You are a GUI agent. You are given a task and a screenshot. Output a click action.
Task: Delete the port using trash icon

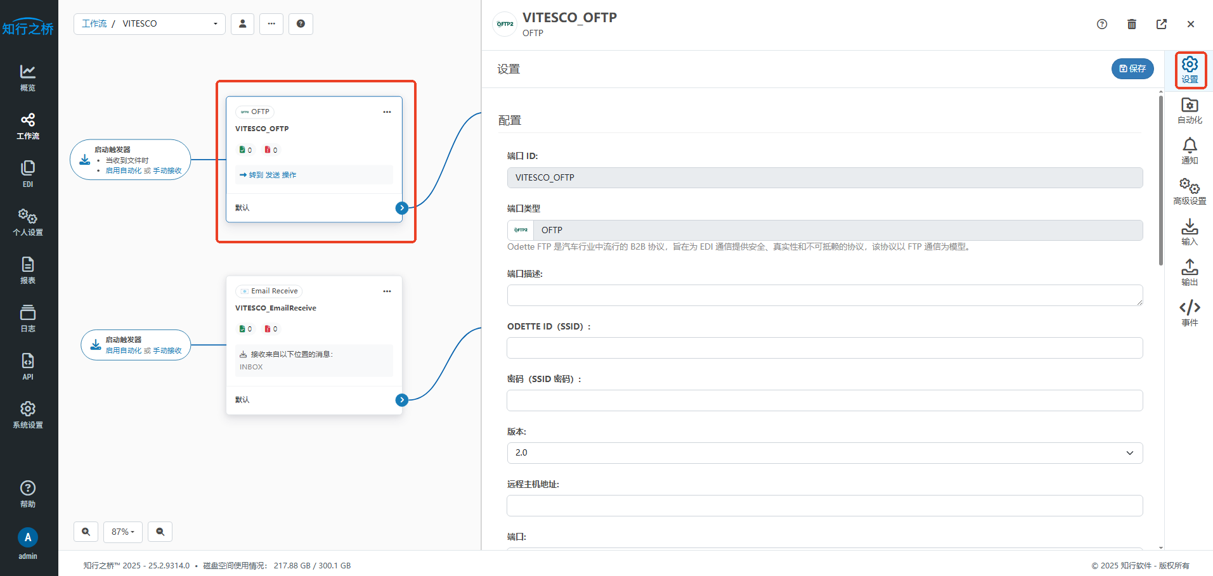[x=1131, y=24]
